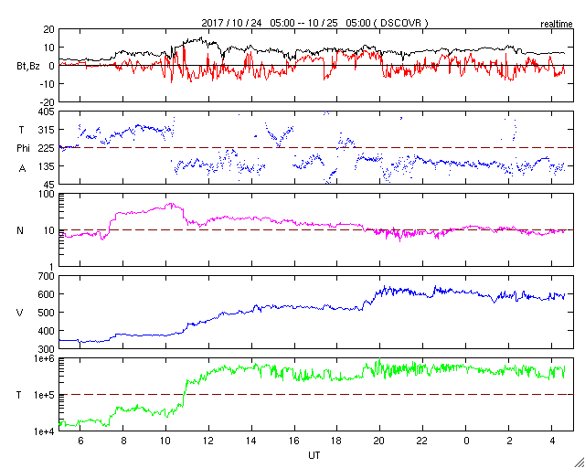
Task: Click the 22 hour tick on UT axis
Action: pyautogui.click(x=423, y=441)
